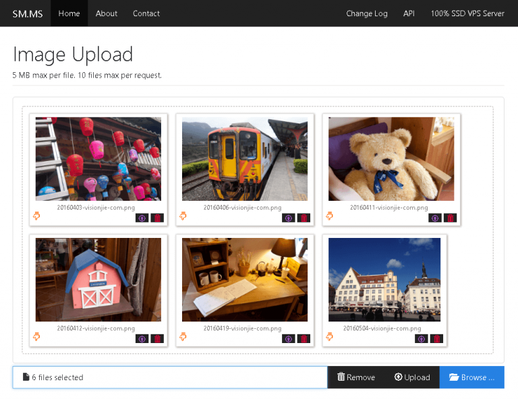Viewport: 518px width, 399px height.
Task: Upload the 20160504-visionjie-com.png file individually
Action: click(421, 338)
